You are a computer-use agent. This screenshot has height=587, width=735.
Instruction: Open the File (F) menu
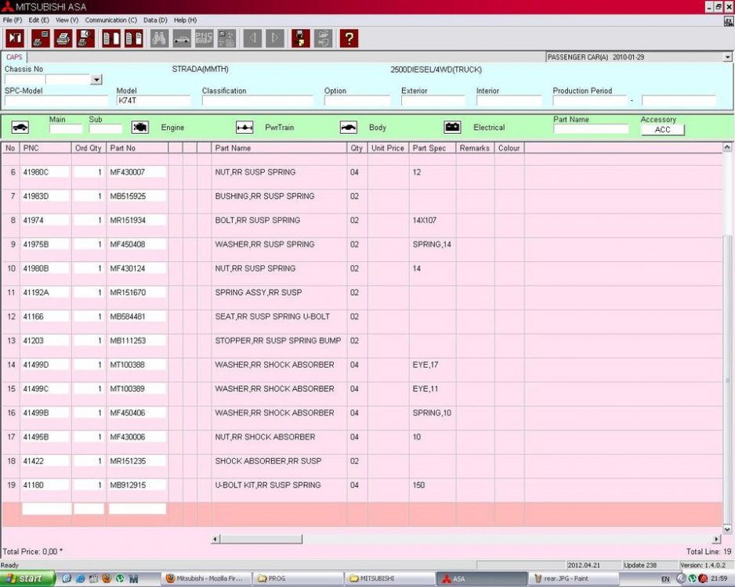(x=13, y=20)
